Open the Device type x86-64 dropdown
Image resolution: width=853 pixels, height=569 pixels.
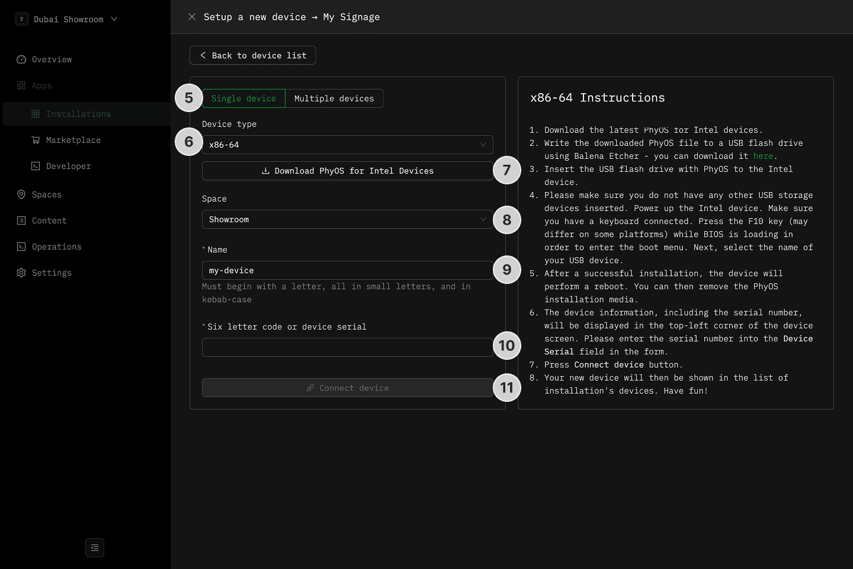click(x=347, y=145)
